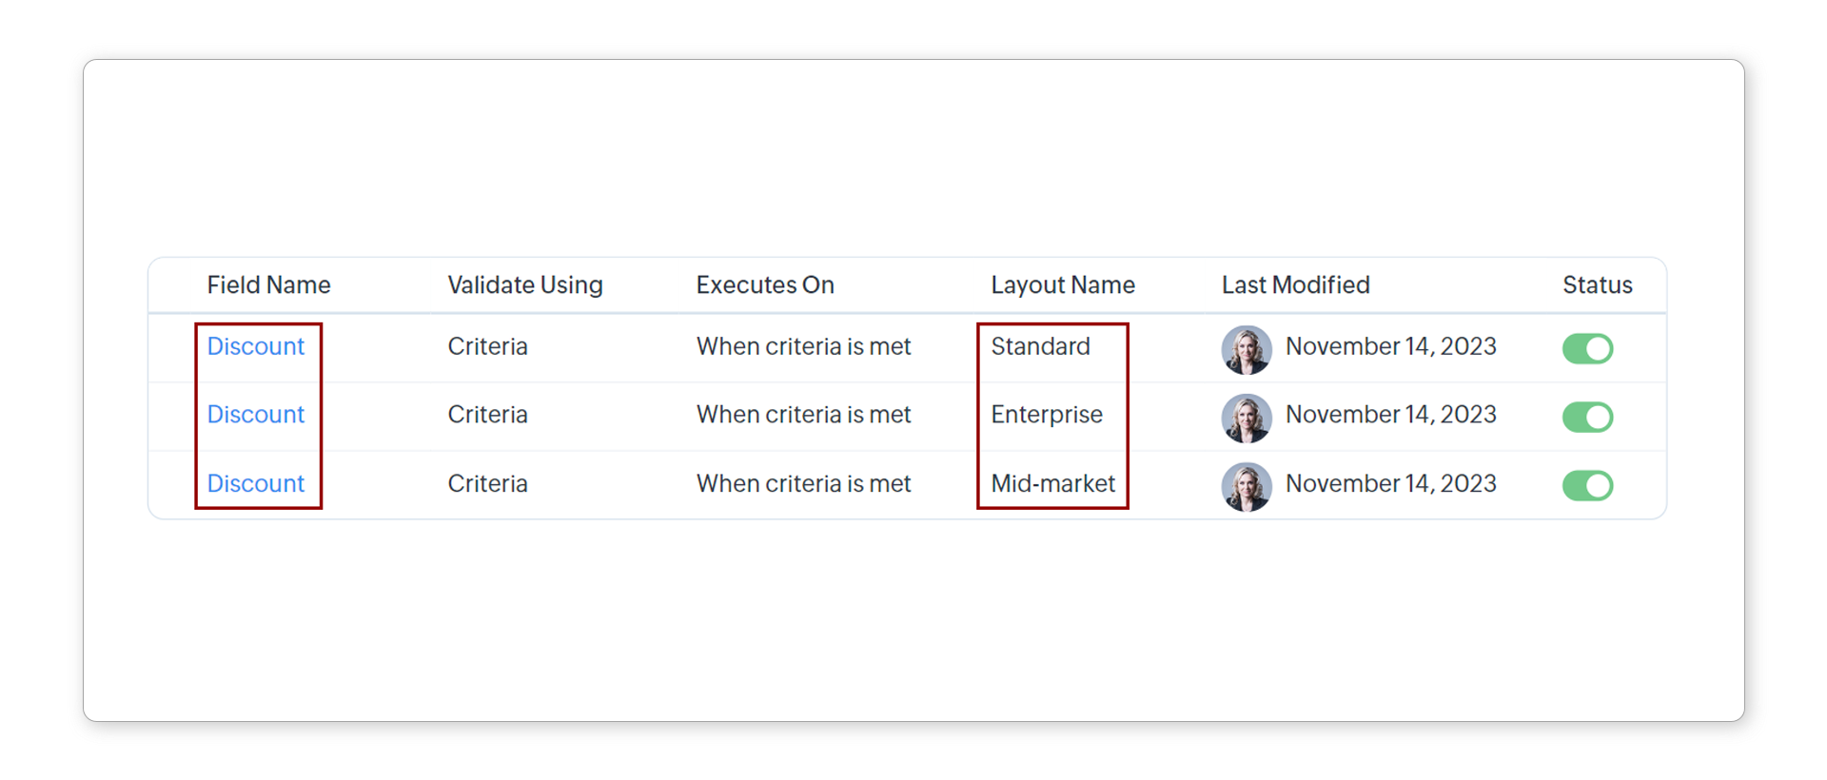Select the Standard layout name cell

point(1040,346)
